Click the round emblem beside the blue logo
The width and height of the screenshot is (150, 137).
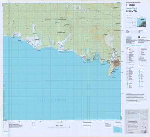[x=139, y=37]
